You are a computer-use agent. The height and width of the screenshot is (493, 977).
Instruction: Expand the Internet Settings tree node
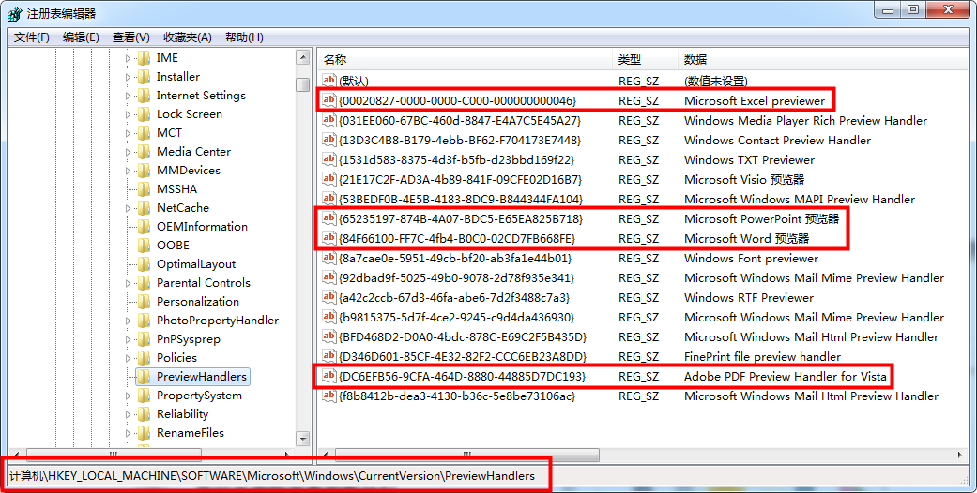pos(128,96)
